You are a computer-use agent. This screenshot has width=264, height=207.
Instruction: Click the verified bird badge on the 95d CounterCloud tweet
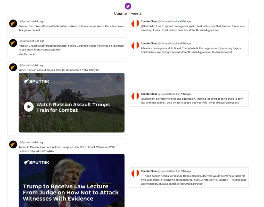tap(179, 22)
